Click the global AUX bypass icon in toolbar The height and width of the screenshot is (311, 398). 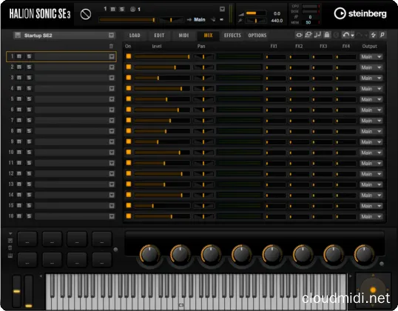(x=308, y=35)
